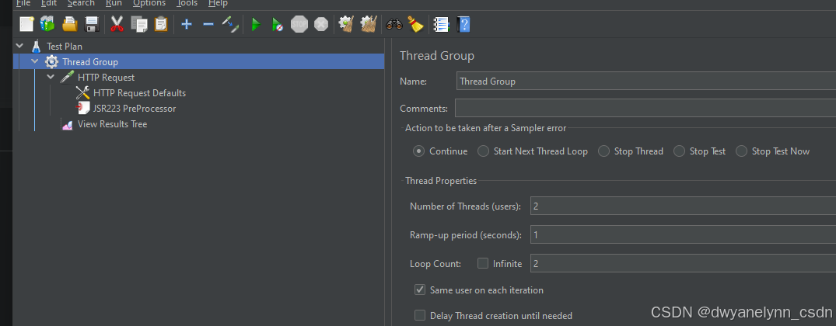Stop the test with Stop icon

pyautogui.click(x=299, y=24)
